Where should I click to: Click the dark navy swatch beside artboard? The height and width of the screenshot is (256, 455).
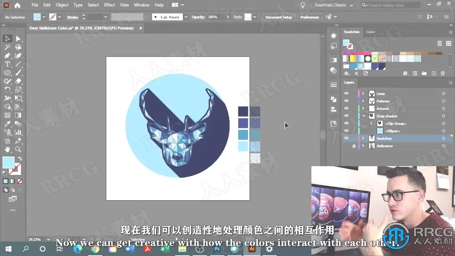(x=243, y=111)
